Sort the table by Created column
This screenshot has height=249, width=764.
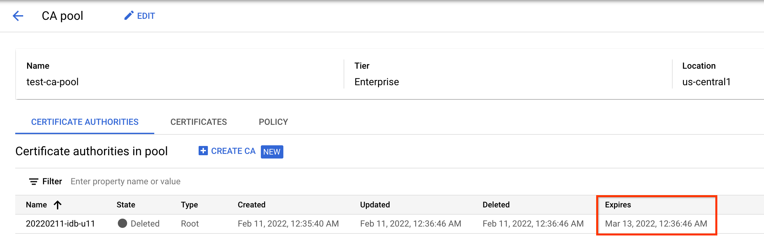pyautogui.click(x=252, y=205)
